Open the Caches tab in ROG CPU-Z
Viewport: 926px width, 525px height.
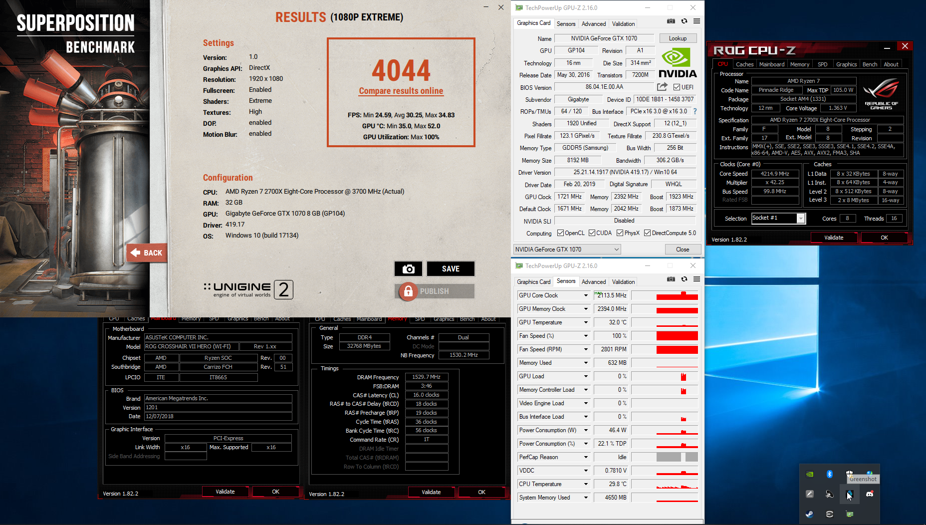point(744,64)
